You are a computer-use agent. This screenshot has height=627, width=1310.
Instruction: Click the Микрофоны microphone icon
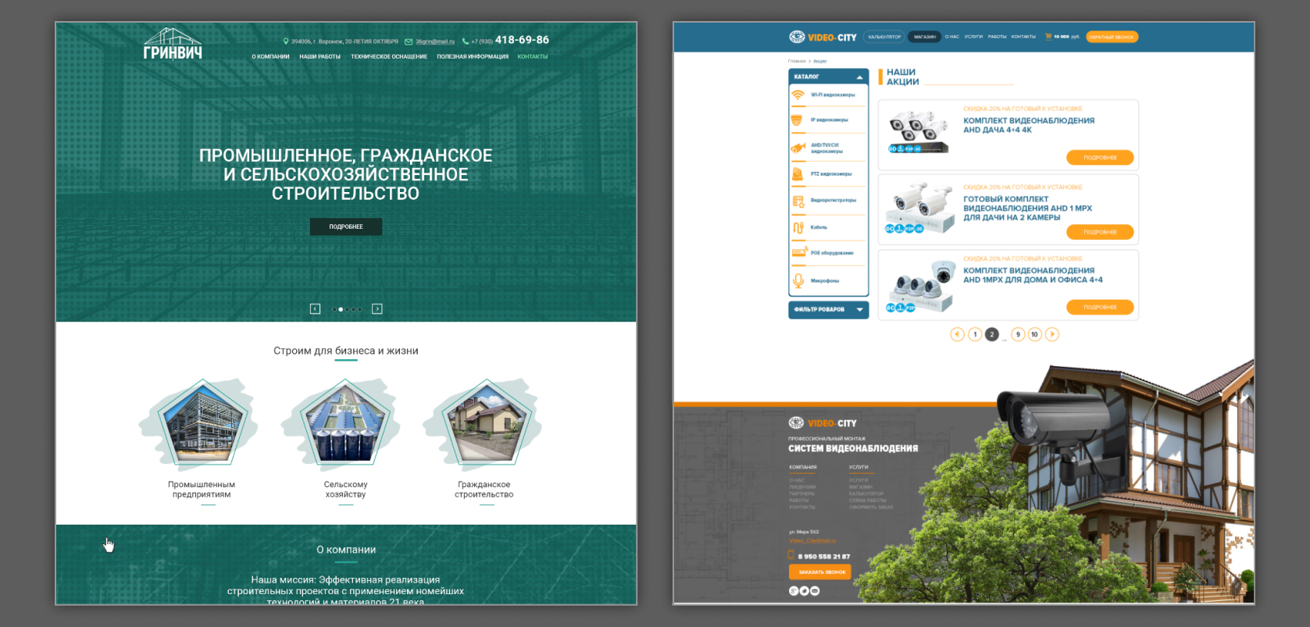coord(798,280)
